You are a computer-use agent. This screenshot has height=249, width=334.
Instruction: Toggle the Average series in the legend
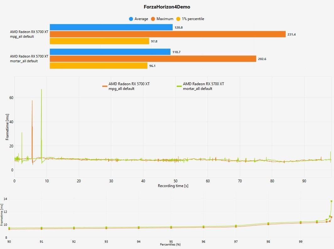(x=138, y=19)
